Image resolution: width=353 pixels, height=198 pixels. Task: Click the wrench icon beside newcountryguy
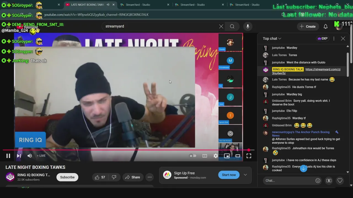336,132
